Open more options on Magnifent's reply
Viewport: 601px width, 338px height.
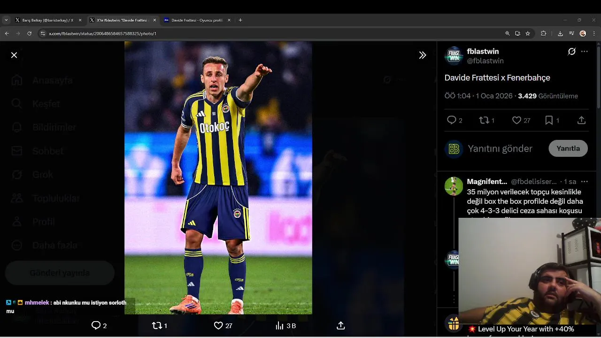point(585,181)
